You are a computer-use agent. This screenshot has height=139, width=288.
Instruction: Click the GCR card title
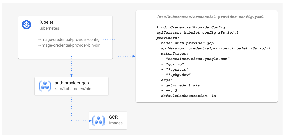(x=113, y=117)
